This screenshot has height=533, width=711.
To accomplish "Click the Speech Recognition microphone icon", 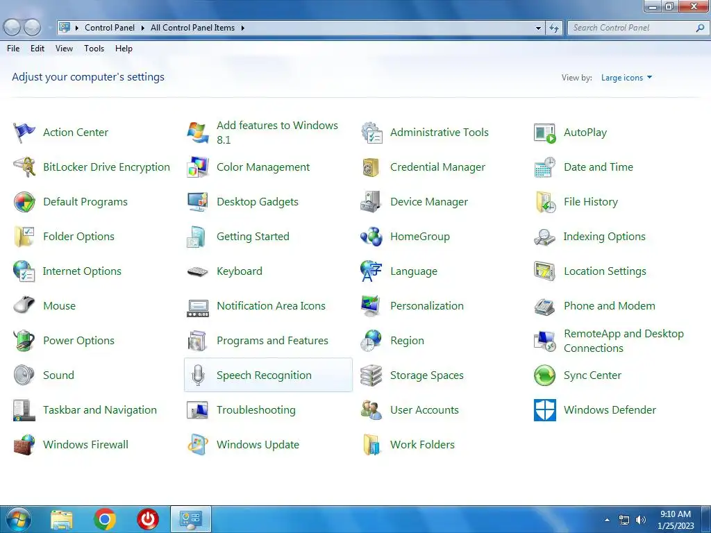I will click(x=198, y=375).
